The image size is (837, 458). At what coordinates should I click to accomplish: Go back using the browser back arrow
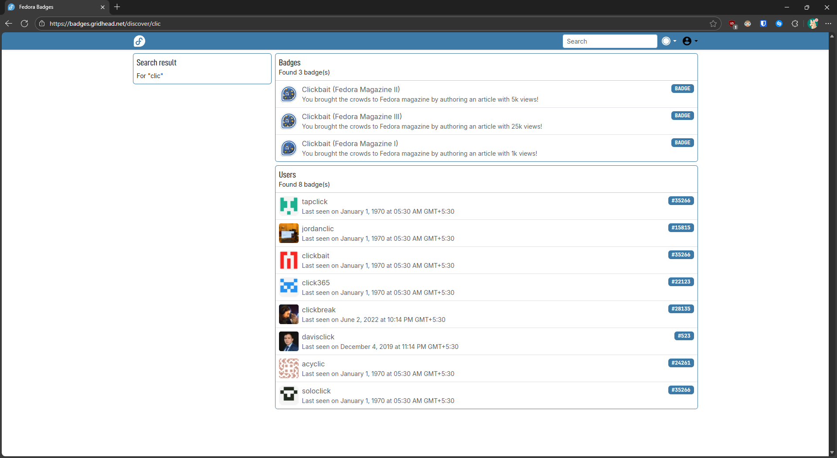pyautogui.click(x=9, y=24)
